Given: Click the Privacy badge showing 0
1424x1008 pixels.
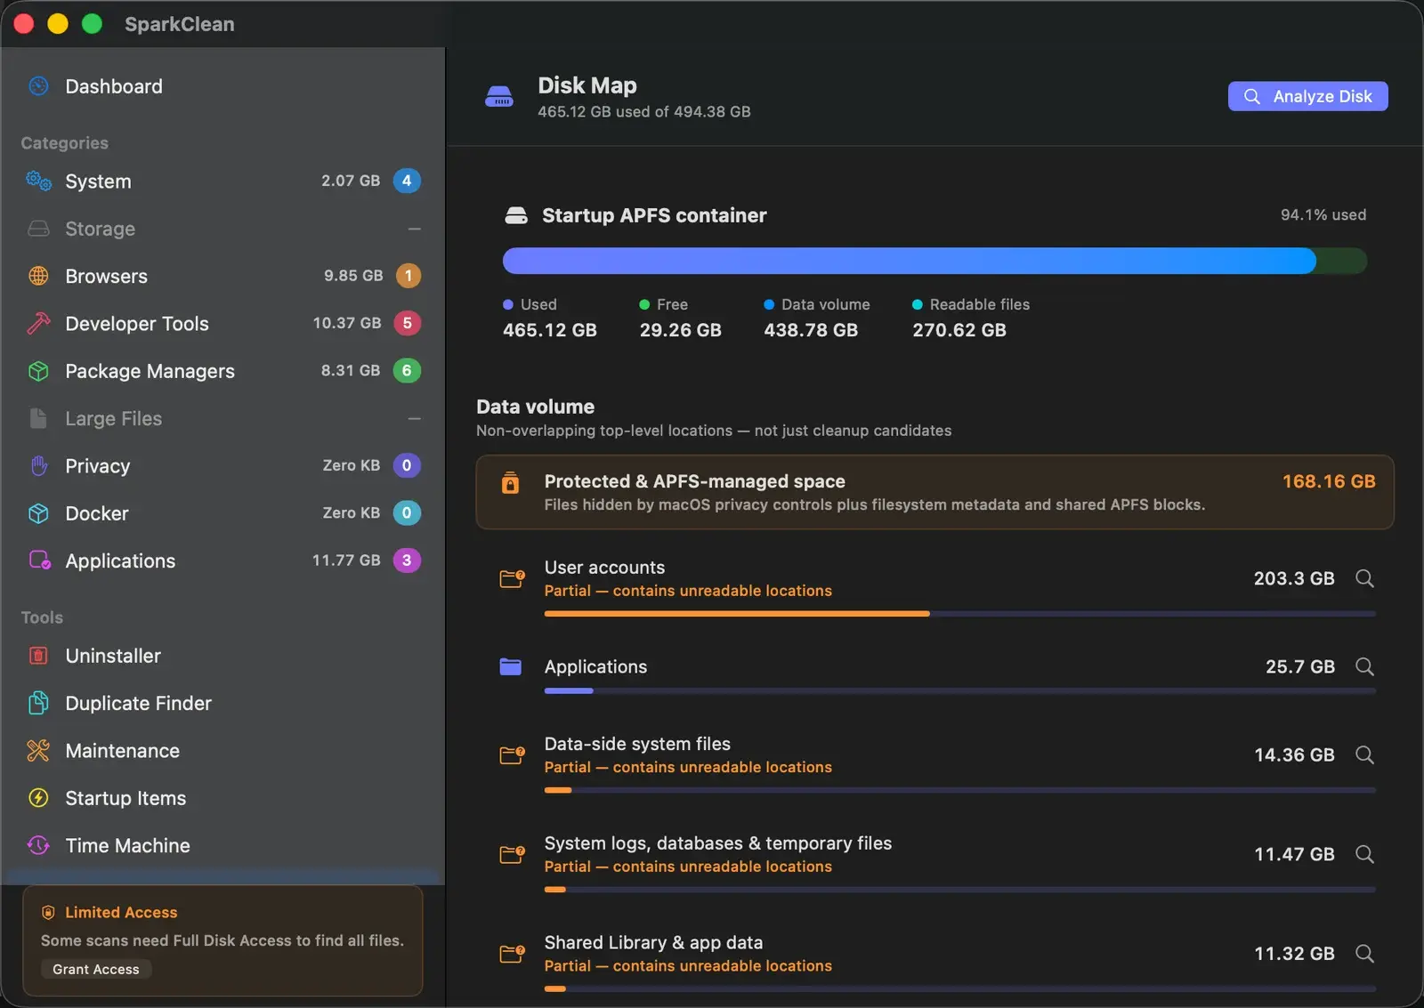Looking at the screenshot, I should pos(407,465).
